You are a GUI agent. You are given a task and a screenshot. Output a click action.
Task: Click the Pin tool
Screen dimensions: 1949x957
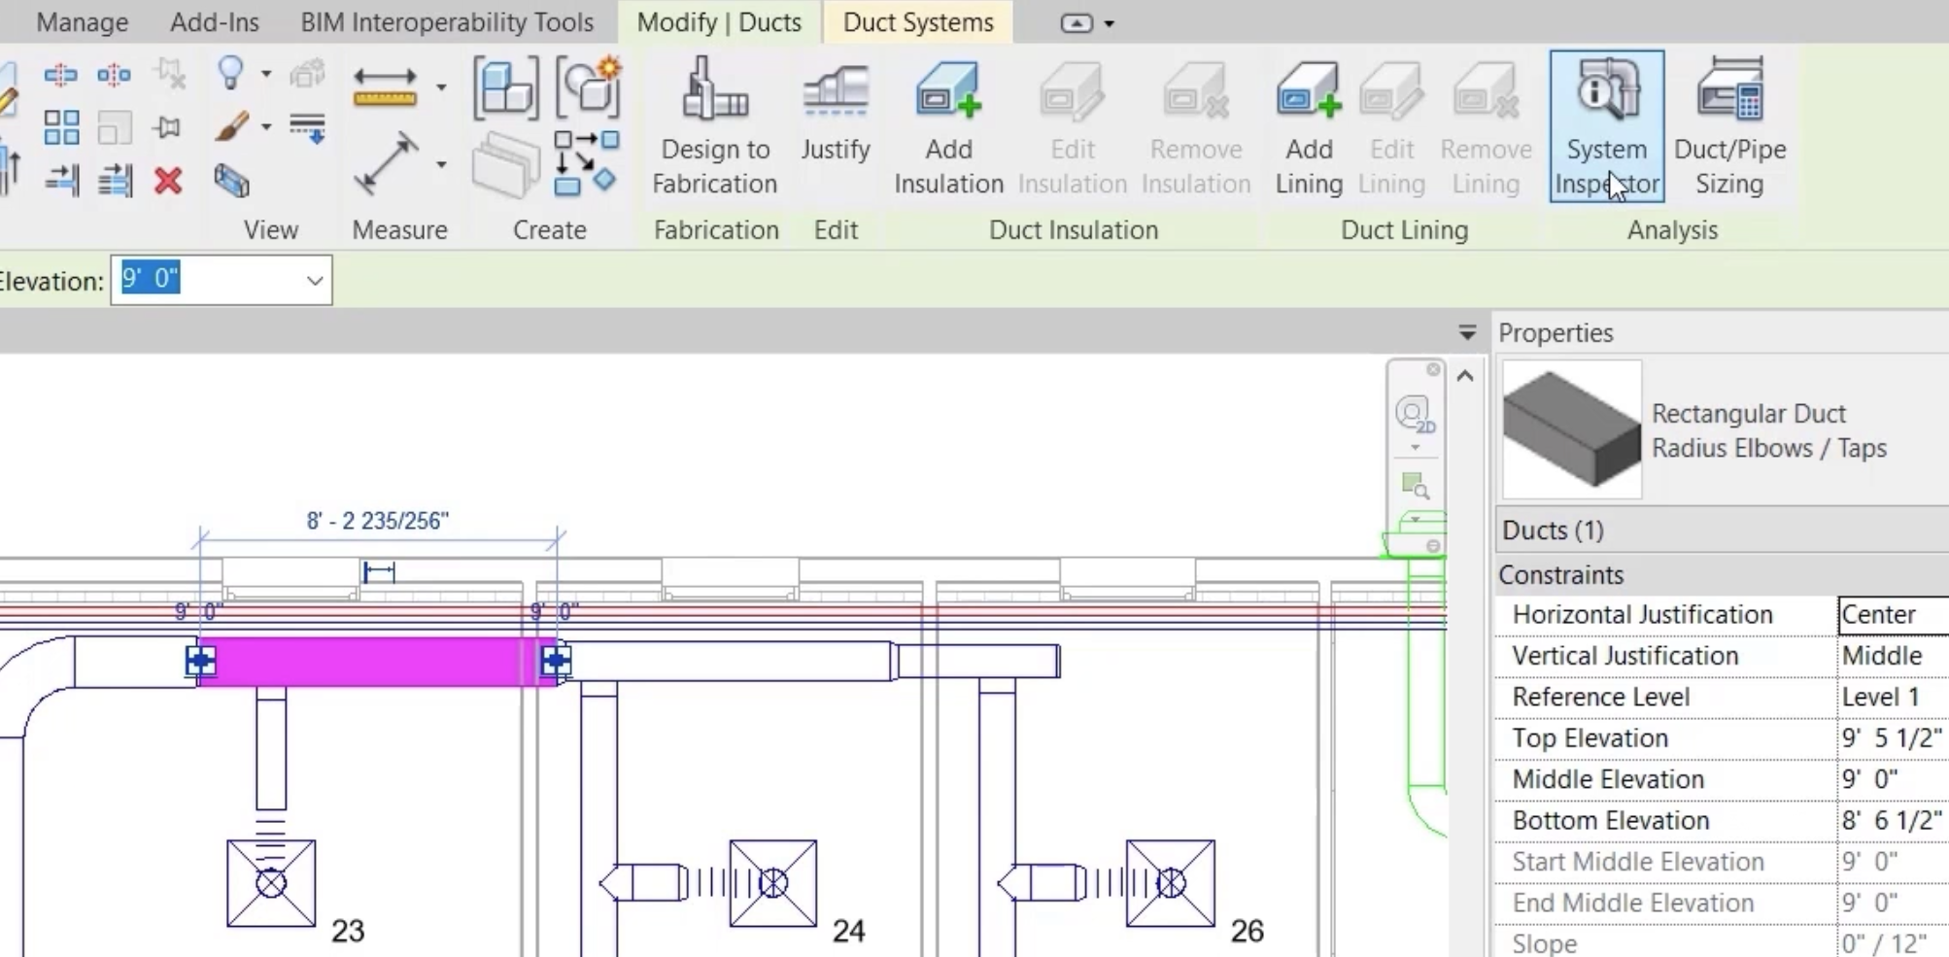click(168, 127)
